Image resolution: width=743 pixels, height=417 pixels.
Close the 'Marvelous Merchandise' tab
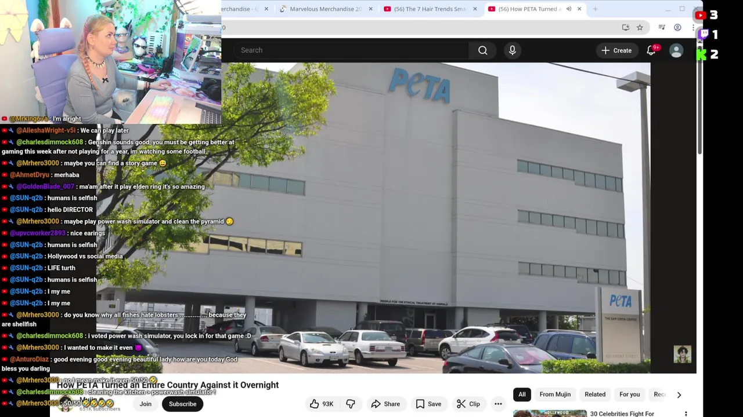point(370,9)
